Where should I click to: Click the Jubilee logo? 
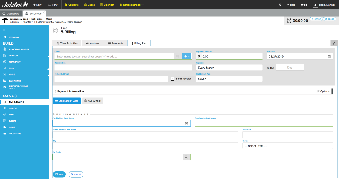coord(15,4)
